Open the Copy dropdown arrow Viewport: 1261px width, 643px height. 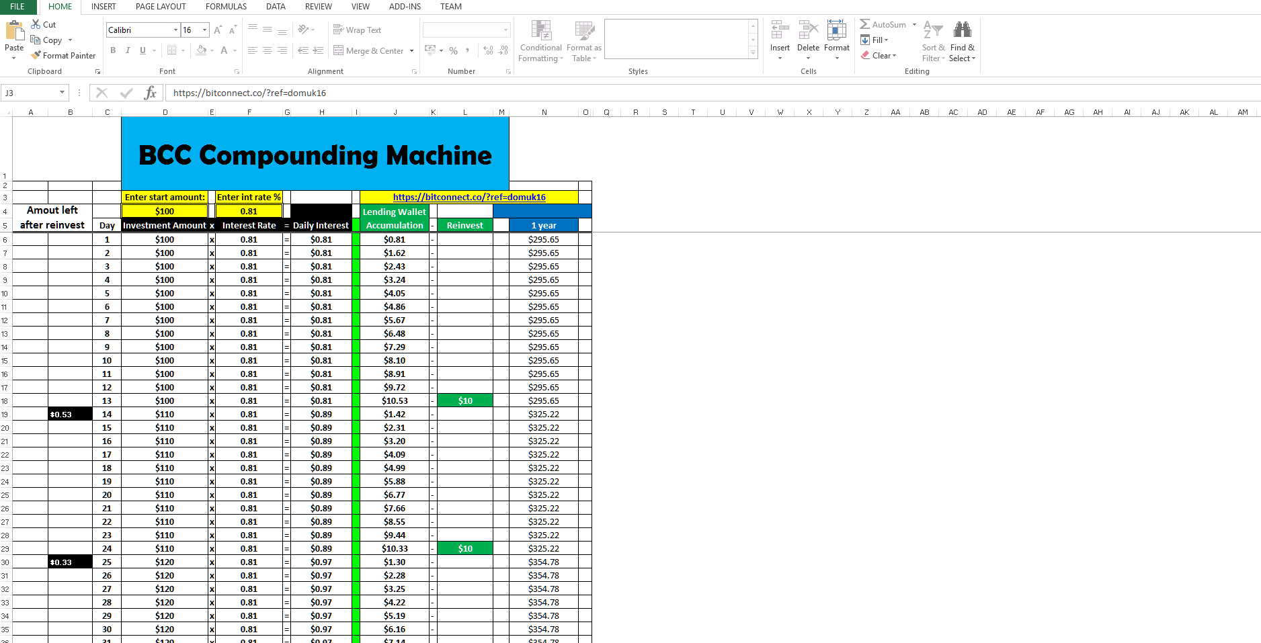pyautogui.click(x=70, y=40)
